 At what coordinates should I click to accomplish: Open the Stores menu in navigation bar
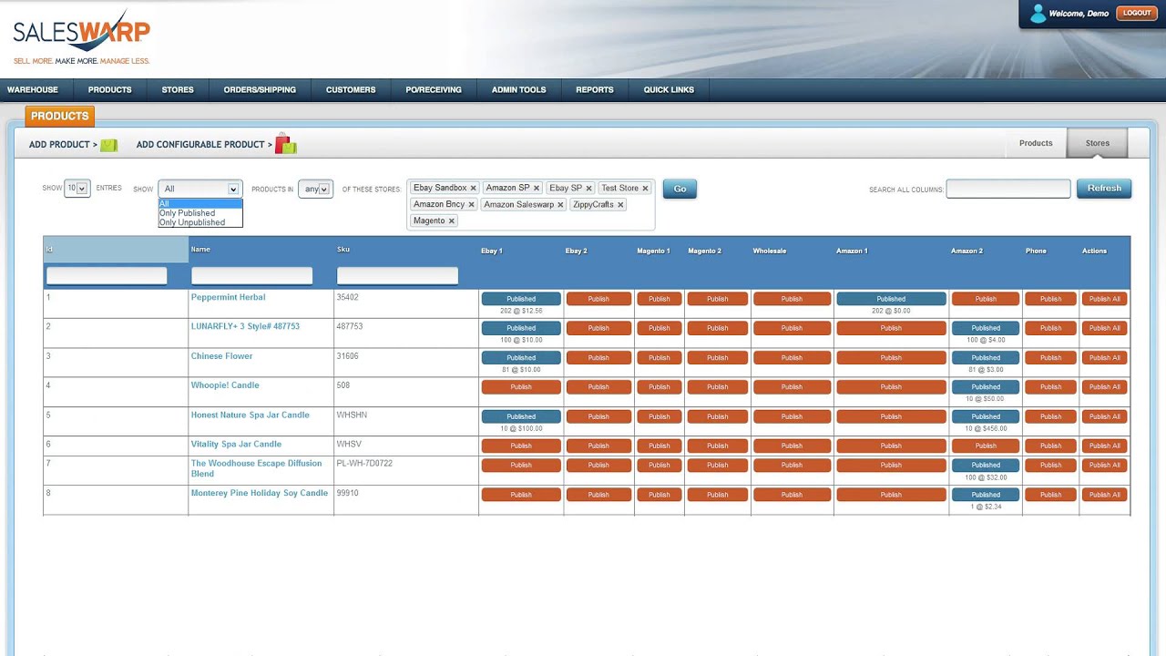178,90
